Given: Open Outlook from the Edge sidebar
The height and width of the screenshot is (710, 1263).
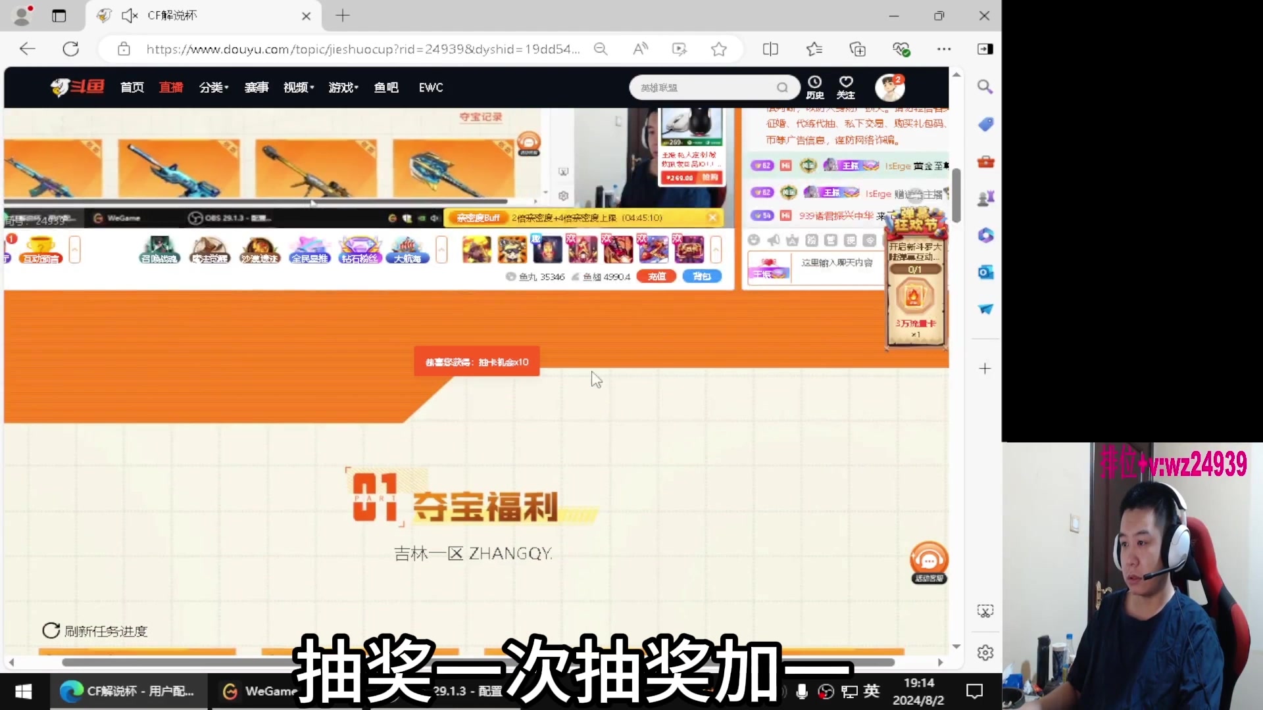Looking at the screenshot, I should [985, 272].
